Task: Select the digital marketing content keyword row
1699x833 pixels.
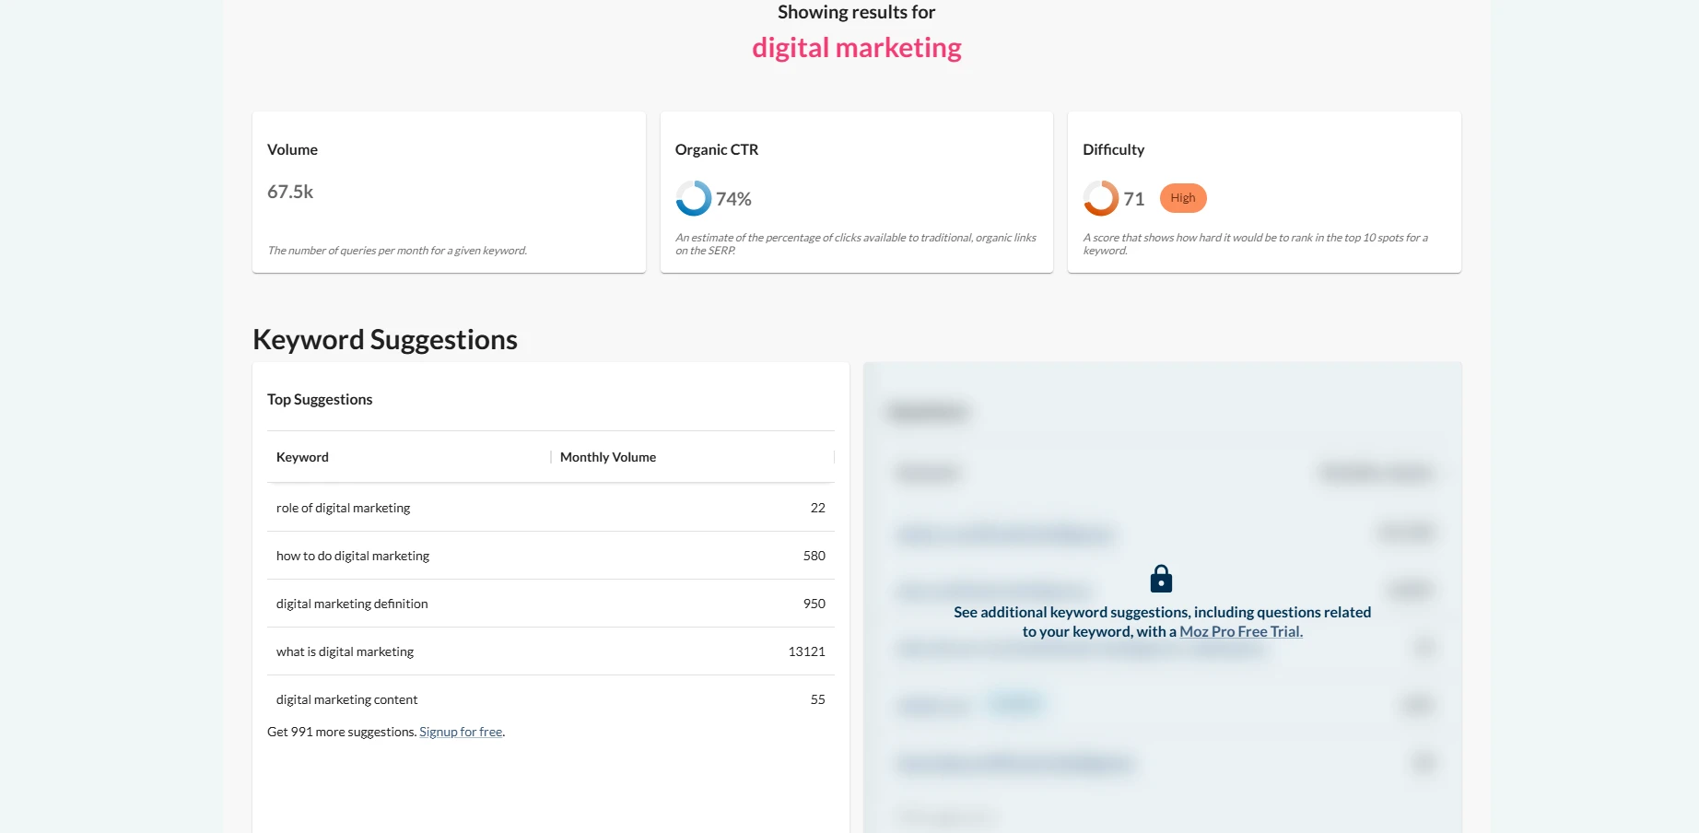Action: tap(551, 699)
